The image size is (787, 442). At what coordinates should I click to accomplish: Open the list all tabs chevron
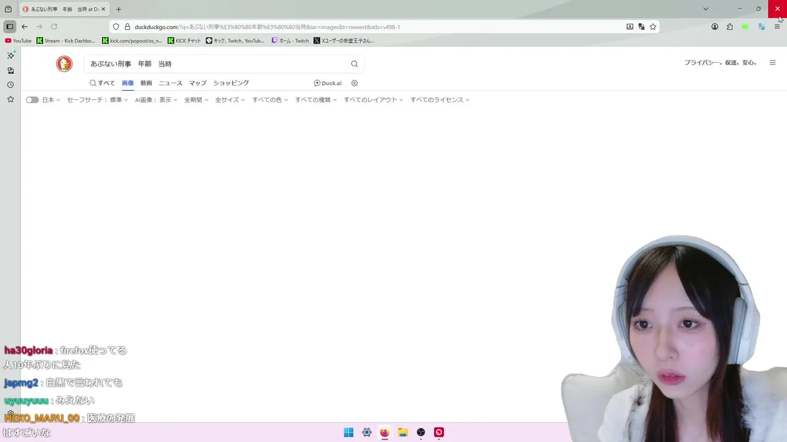click(706, 9)
